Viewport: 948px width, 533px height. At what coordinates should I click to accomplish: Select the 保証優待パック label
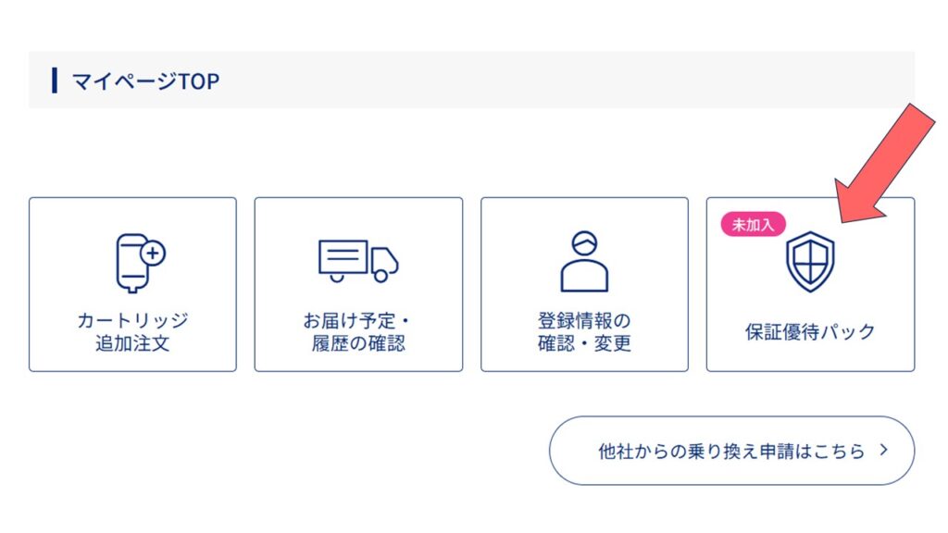810,331
